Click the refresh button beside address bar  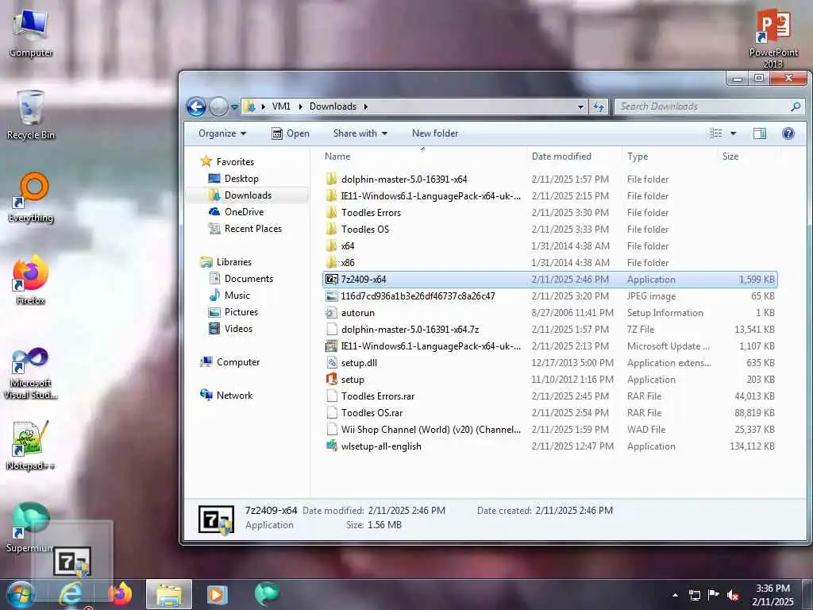coord(599,106)
